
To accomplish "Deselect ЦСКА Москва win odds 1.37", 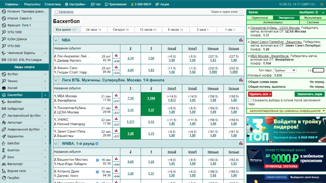I will pyautogui.click(x=151, y=110).
